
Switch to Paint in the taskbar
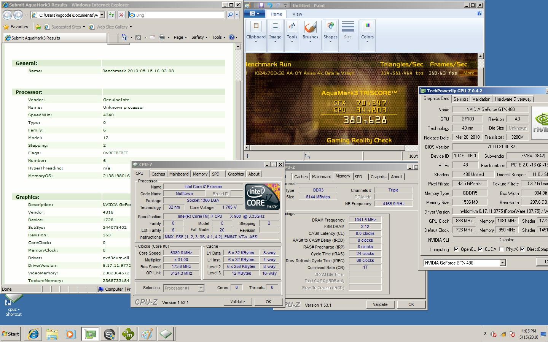147,334
